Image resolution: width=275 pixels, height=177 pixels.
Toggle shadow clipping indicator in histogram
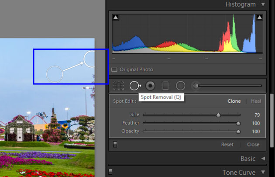click(116, 17)
